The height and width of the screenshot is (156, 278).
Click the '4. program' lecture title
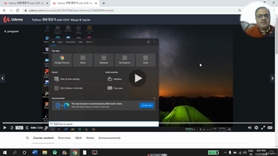coord(11,31)
